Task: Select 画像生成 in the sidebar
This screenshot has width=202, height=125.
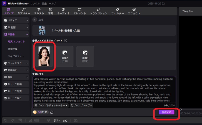Action: (13, 49)
